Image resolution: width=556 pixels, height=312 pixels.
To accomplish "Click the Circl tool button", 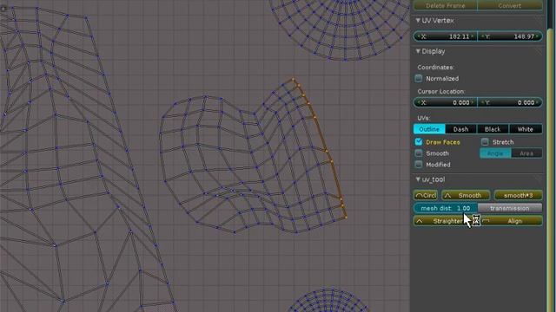I will pos(426,195).
